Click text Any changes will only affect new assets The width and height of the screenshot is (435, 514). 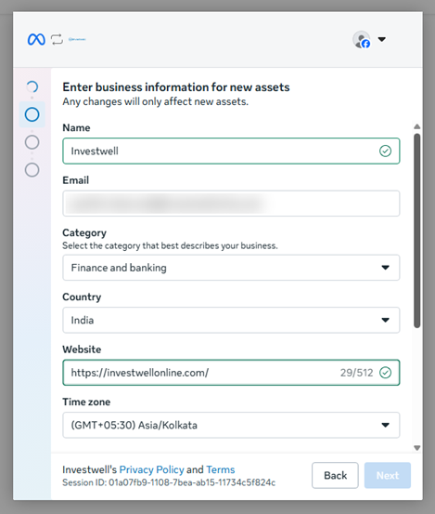click(156, 101)
